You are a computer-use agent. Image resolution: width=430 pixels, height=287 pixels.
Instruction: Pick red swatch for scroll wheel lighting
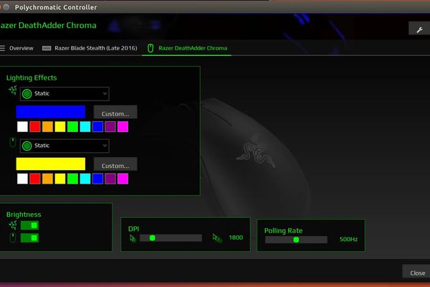click(35, 179)
